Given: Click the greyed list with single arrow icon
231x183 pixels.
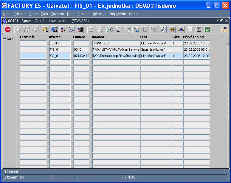Looking at the screenshot, I should click(144, 30).
